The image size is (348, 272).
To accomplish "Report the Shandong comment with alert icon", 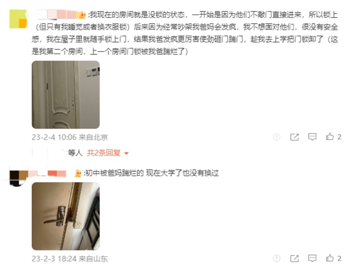I will coord(276,258).
